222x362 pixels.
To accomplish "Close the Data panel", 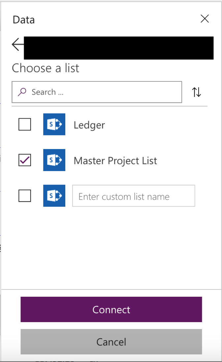I will (205, 19).
